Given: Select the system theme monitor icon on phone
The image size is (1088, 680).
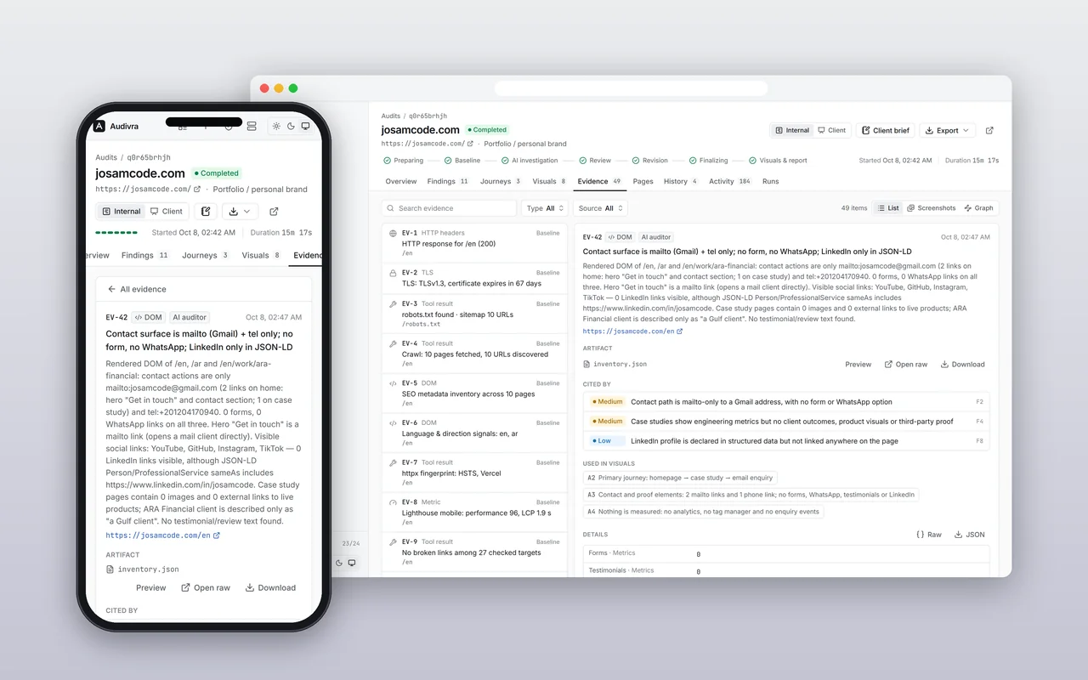Looking at the screenshot, I should pos(305,126).
